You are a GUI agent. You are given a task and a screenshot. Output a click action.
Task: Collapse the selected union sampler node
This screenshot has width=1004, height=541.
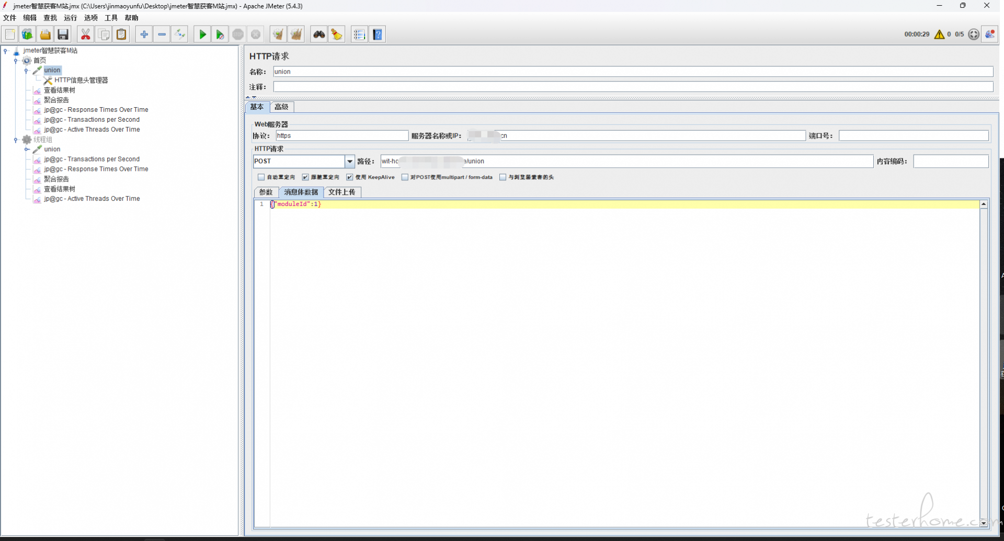point(27,71)
